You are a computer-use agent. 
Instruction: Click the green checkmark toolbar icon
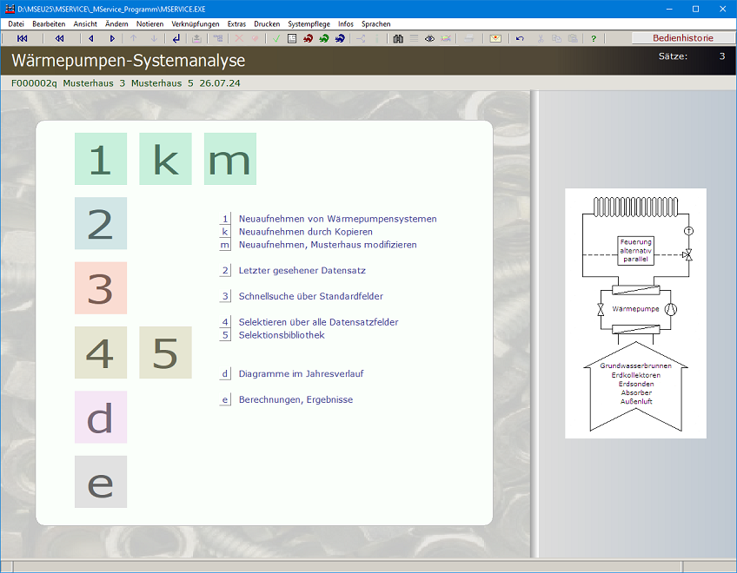tap(276, 38)
